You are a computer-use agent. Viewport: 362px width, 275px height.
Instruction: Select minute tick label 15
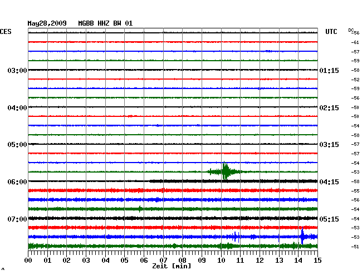point(317,260)
